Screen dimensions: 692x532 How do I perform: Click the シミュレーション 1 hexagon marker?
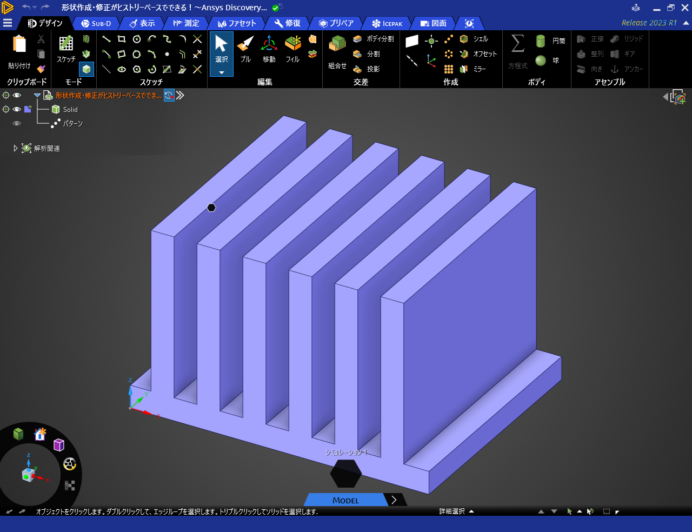pos(345,473)
